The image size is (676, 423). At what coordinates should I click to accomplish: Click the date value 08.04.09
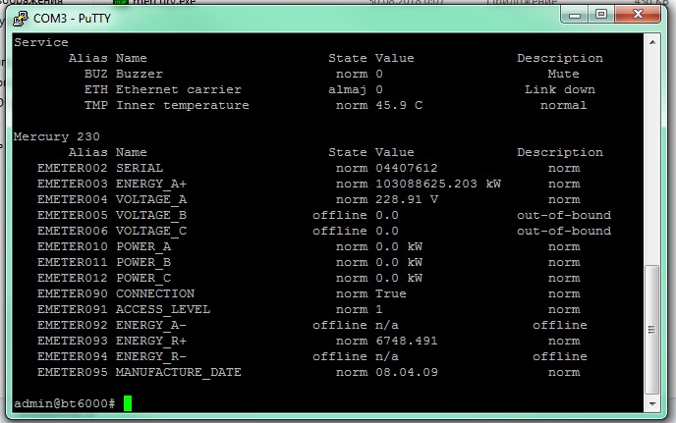tap(407, 372)
